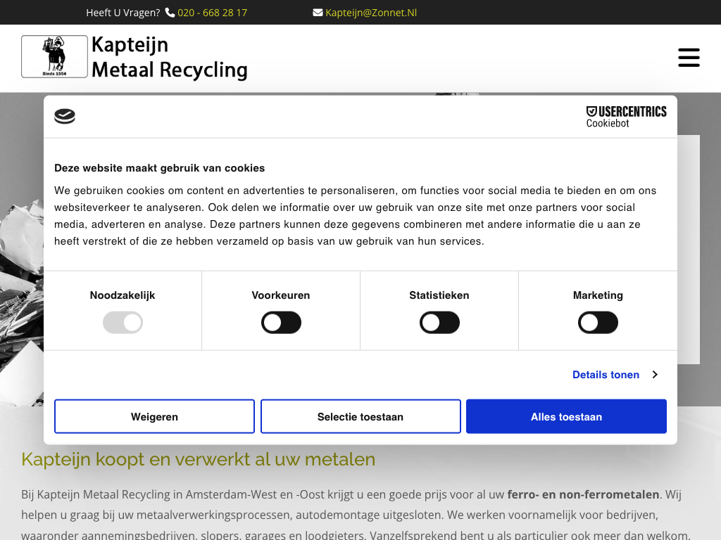This screenshot has height=540, width=721.
Task: Accept all cookies with Alles toestaan
Action: click(566, 417)
